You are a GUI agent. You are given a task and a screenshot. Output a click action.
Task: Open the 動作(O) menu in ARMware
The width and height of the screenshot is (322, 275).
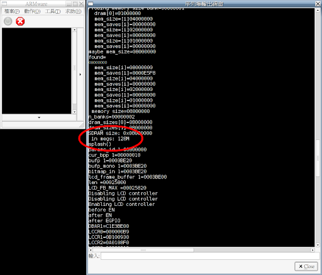(32, 11)
